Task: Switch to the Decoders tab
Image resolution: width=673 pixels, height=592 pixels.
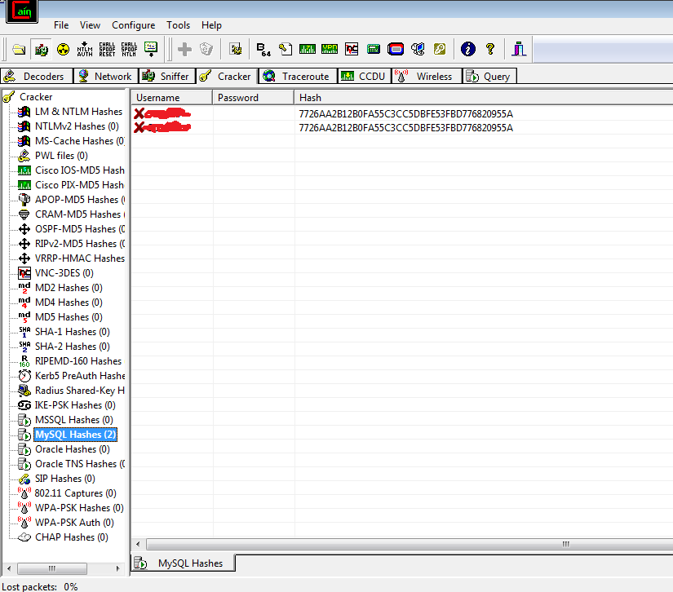Action: point(37,77)
